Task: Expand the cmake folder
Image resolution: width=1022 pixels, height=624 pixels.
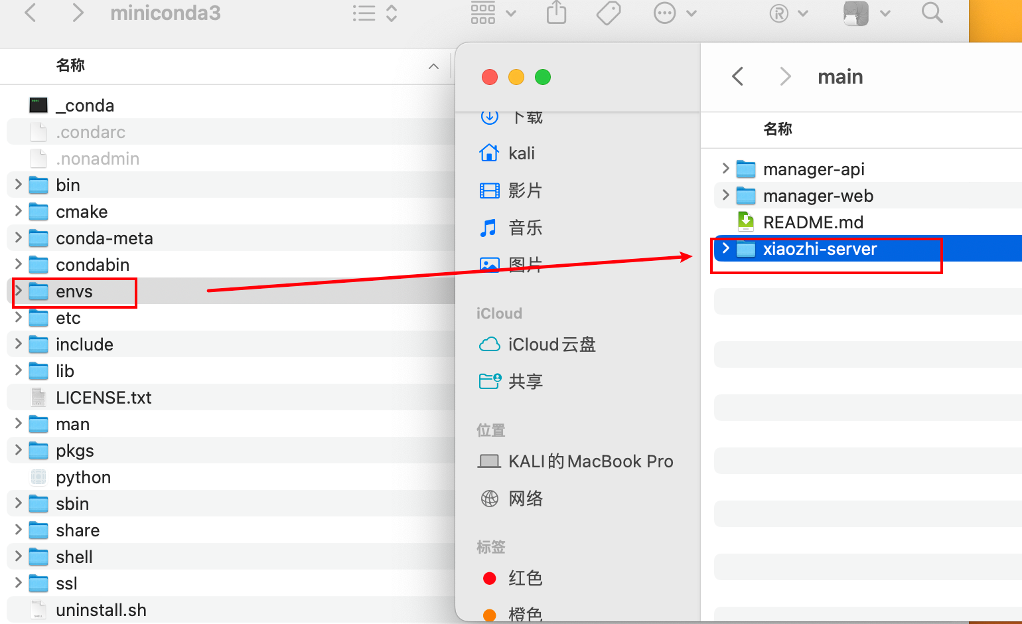Action: (x=19, y=211)
